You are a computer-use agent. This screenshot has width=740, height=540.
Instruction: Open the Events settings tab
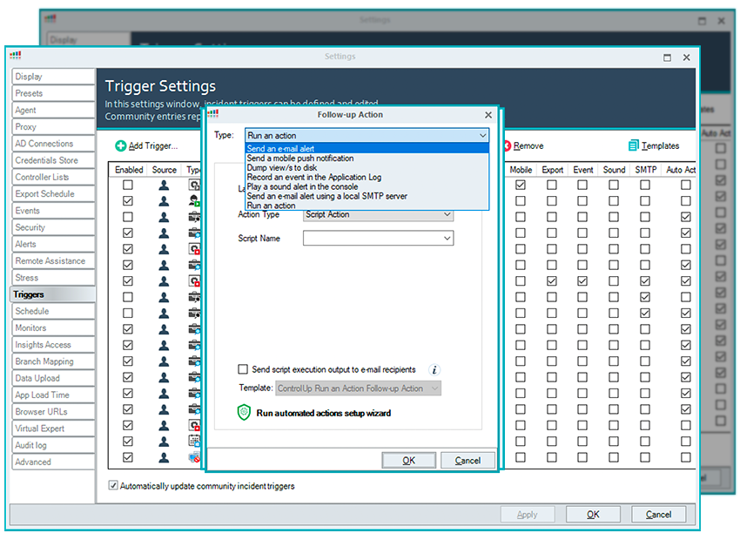click(53, 211)
